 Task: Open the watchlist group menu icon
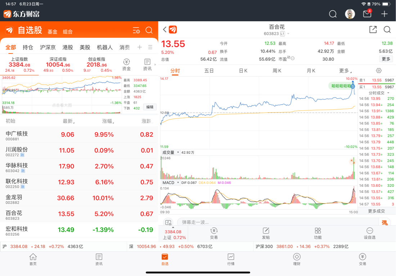(150, 47)
